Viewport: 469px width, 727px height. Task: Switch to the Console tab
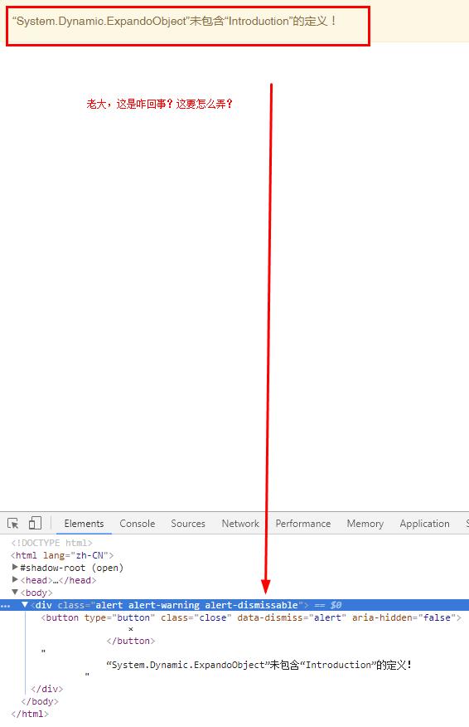point(137,524)
